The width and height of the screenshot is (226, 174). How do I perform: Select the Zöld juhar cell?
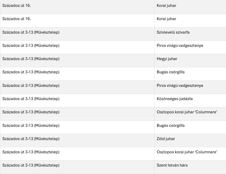point(166,139)
